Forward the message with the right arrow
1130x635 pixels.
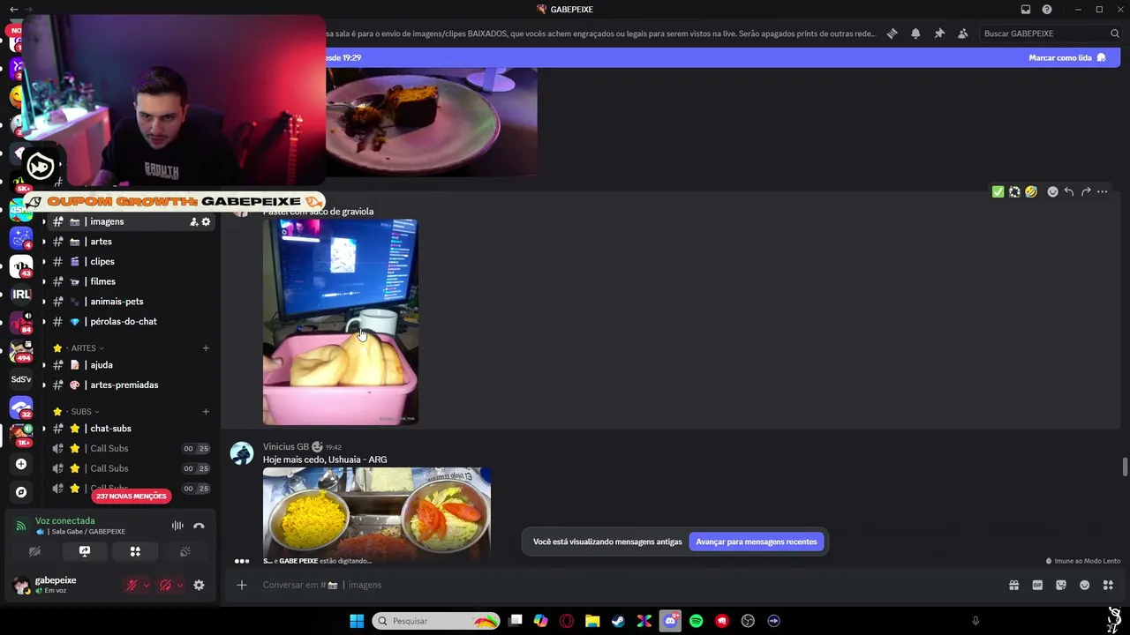1086,191
